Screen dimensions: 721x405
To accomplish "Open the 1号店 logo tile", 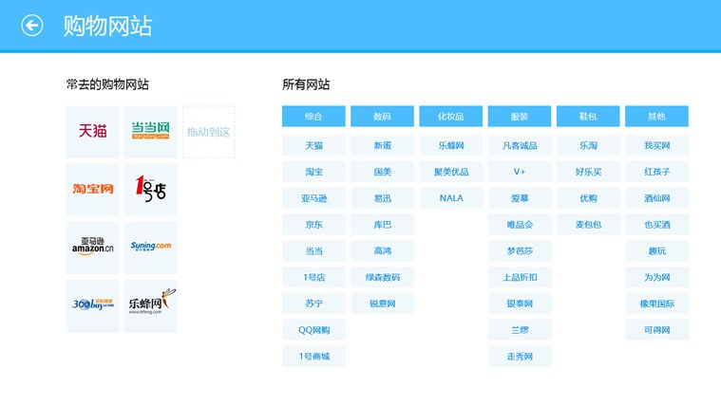I will coord(150,190).
